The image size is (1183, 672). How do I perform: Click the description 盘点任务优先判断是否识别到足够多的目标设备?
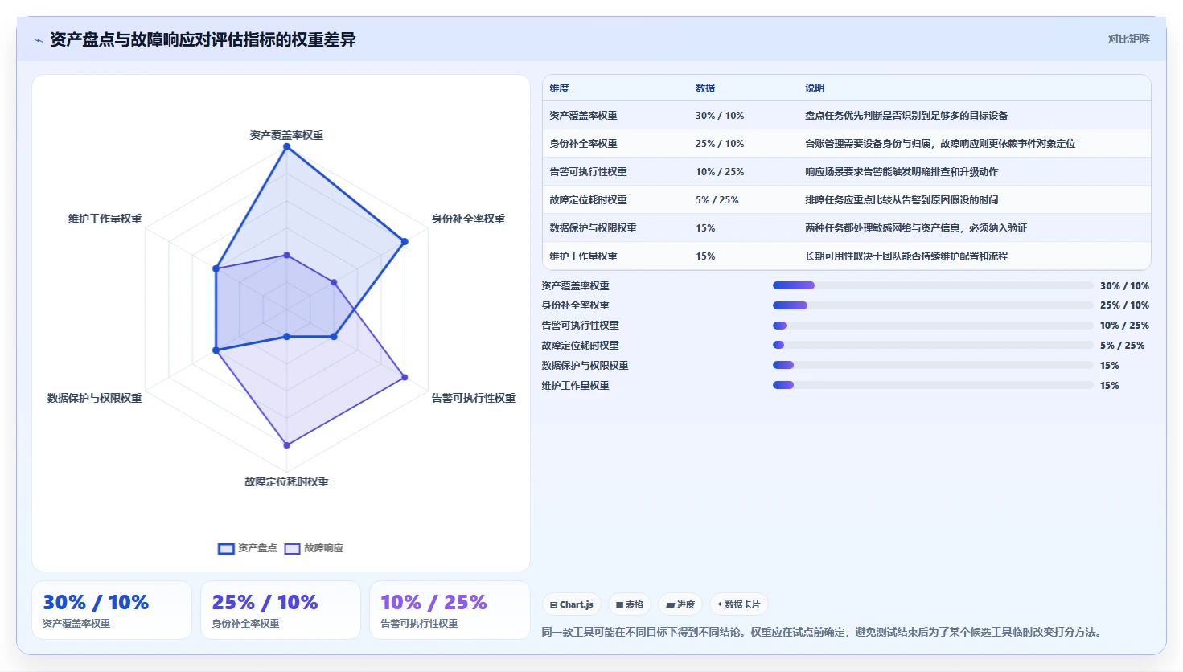[906, 116]
